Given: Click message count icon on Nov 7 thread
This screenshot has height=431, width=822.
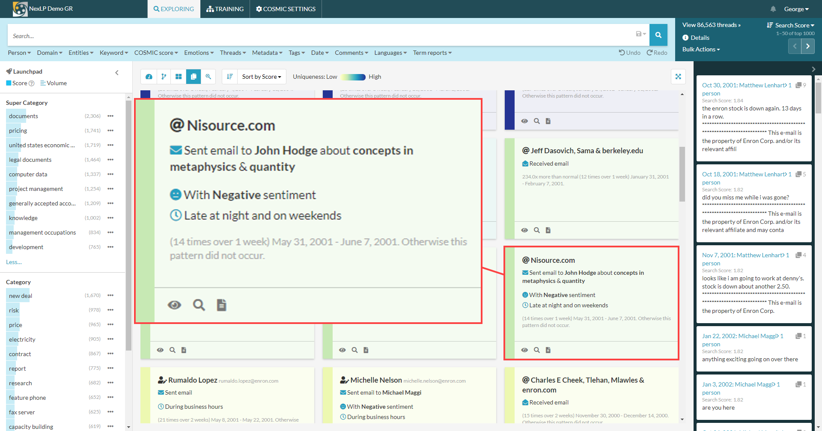Looking at the screenshot, I should 798,255.
